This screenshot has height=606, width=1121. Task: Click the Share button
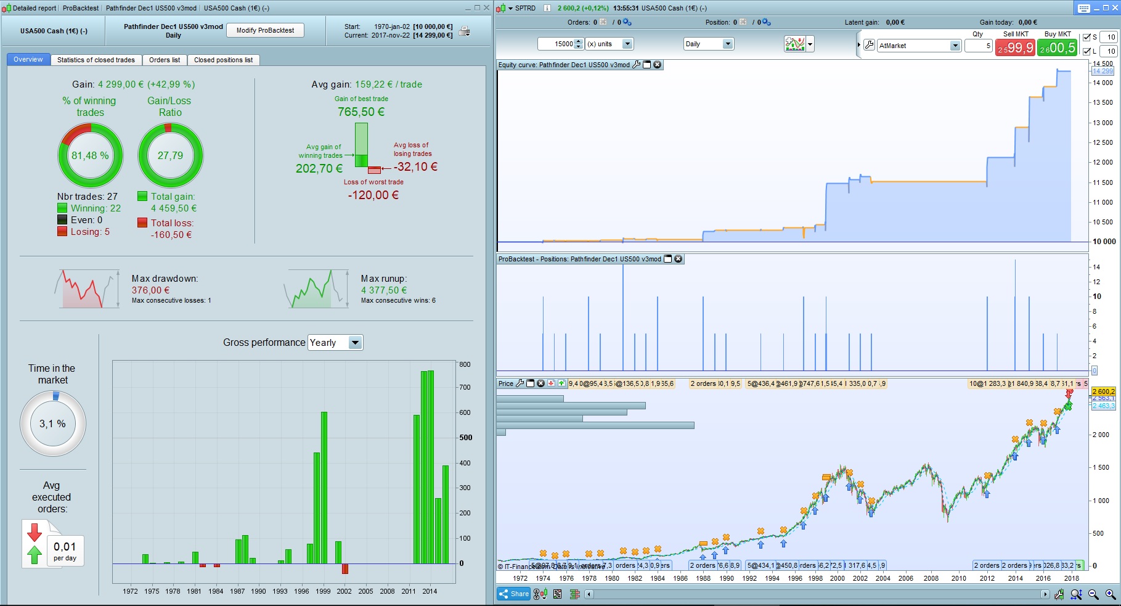[x=514, y=594]
